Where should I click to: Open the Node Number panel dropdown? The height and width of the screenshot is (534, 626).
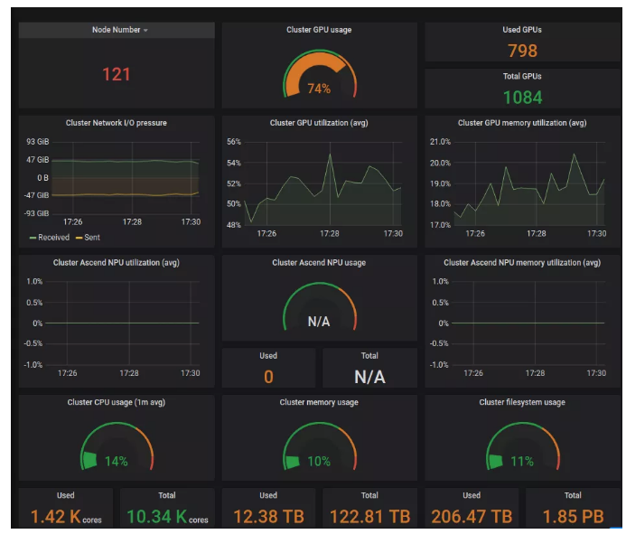click(x=119, y=30)
